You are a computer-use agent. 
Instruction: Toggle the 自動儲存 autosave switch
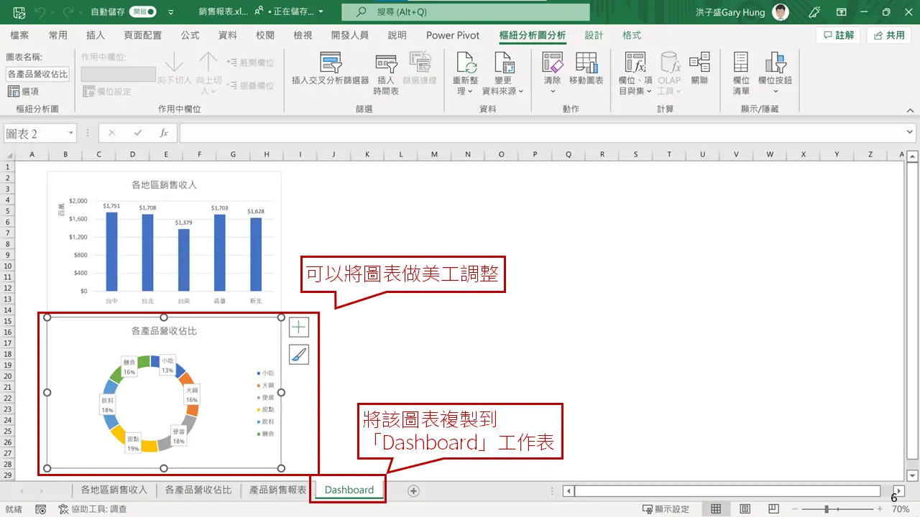point(143,12)
